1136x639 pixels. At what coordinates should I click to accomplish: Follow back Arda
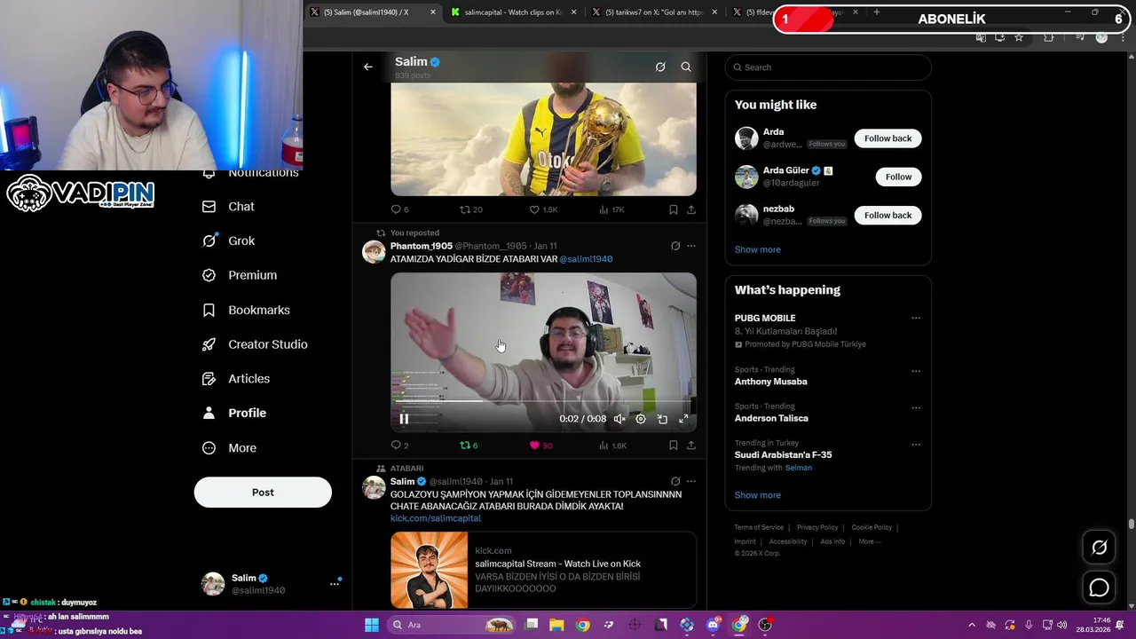(x=887, y=138)
